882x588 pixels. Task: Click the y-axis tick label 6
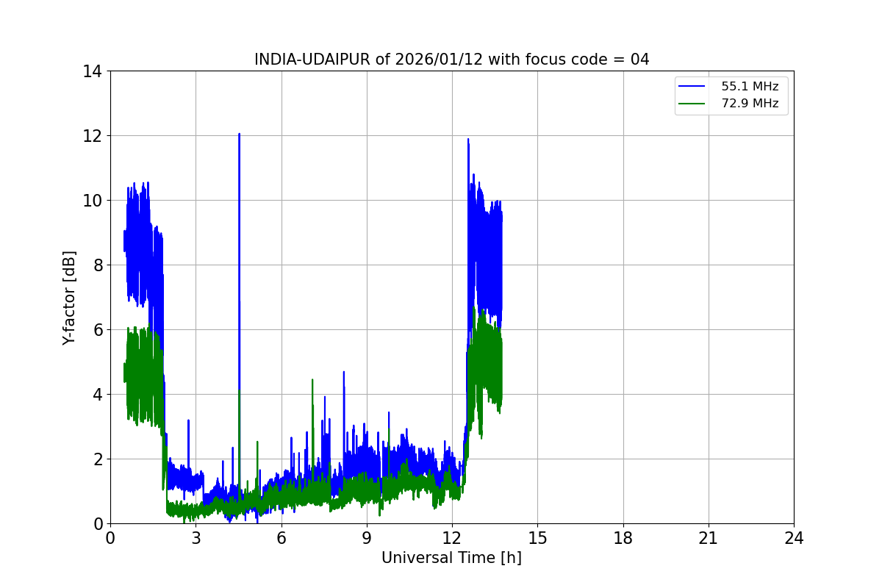tap(97, 330)
